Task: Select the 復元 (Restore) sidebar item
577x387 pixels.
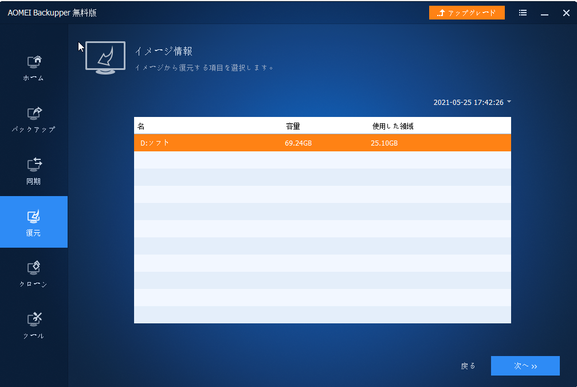Action: [x=33, y=222]
